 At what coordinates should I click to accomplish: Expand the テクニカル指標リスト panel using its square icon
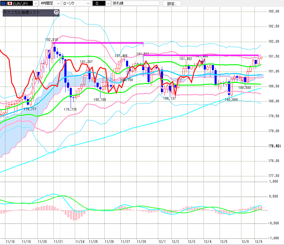56,13
